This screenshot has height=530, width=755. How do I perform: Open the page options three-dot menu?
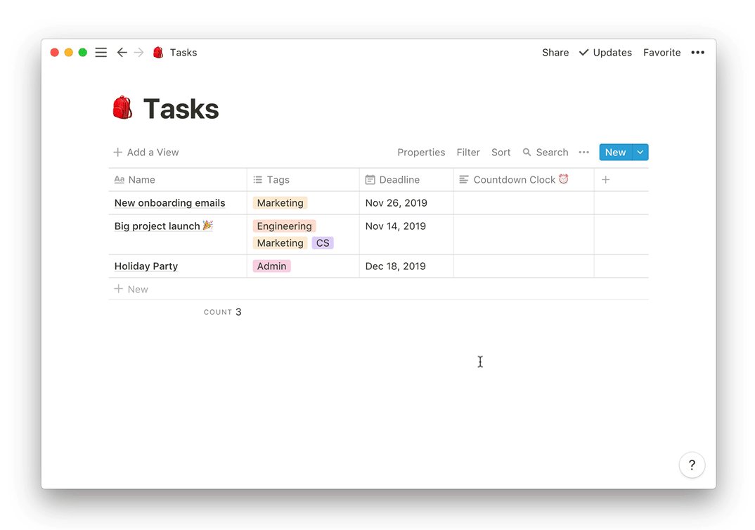[697, 53]
